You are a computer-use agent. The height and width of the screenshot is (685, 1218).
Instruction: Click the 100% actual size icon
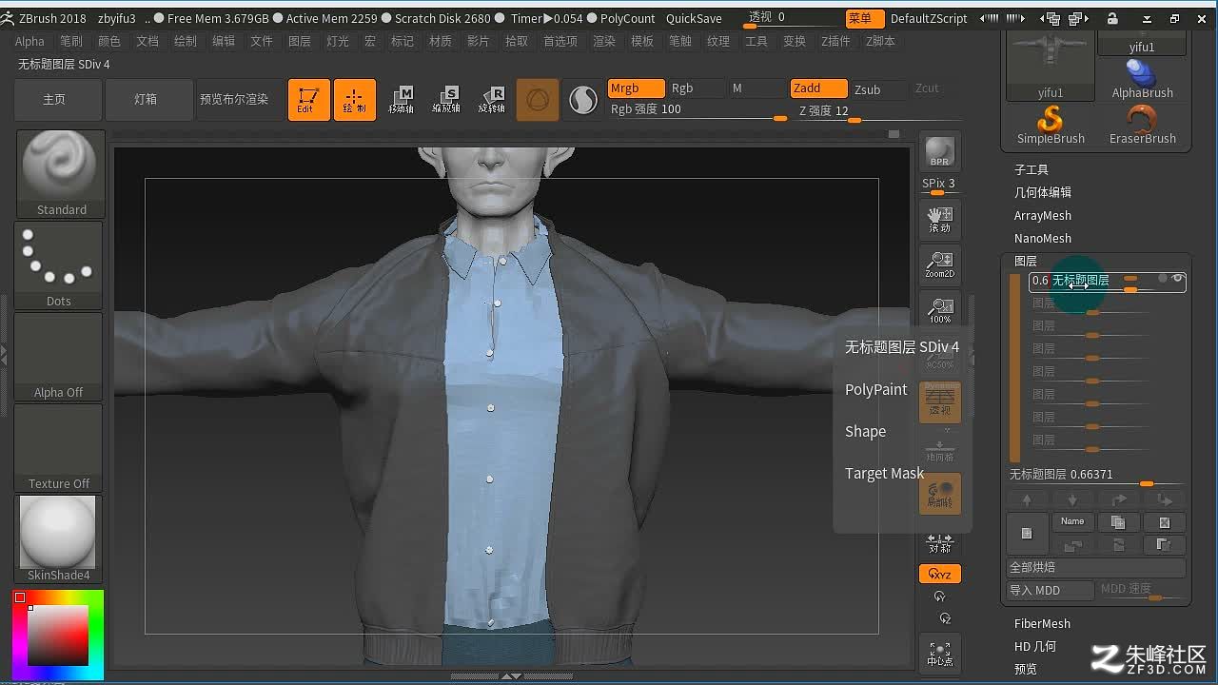(x=940, y=309)
